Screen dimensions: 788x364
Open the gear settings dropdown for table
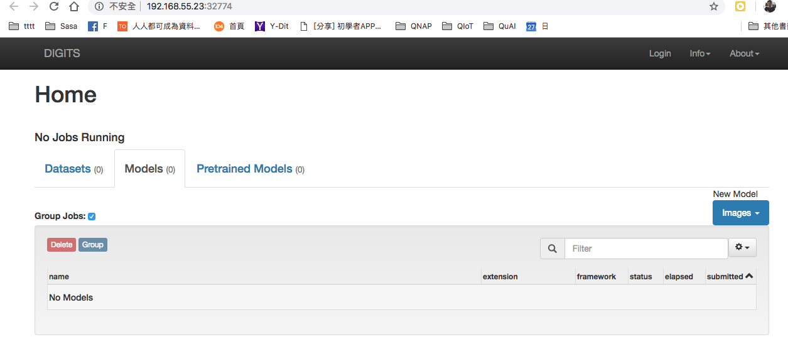click(742, 247)
